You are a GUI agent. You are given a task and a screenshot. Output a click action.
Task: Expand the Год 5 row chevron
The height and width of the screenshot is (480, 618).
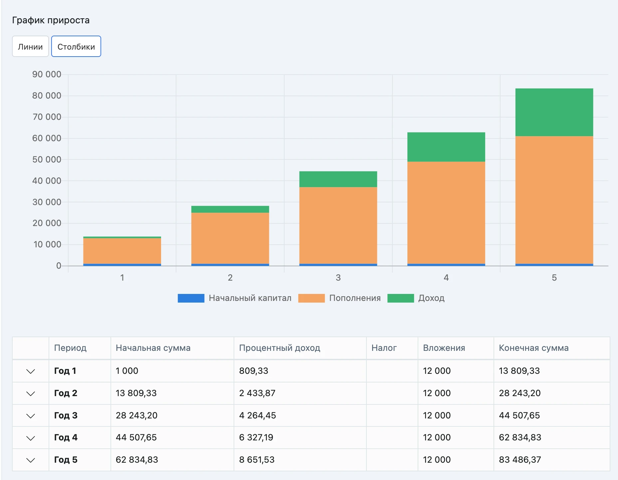tap(31, 460)
